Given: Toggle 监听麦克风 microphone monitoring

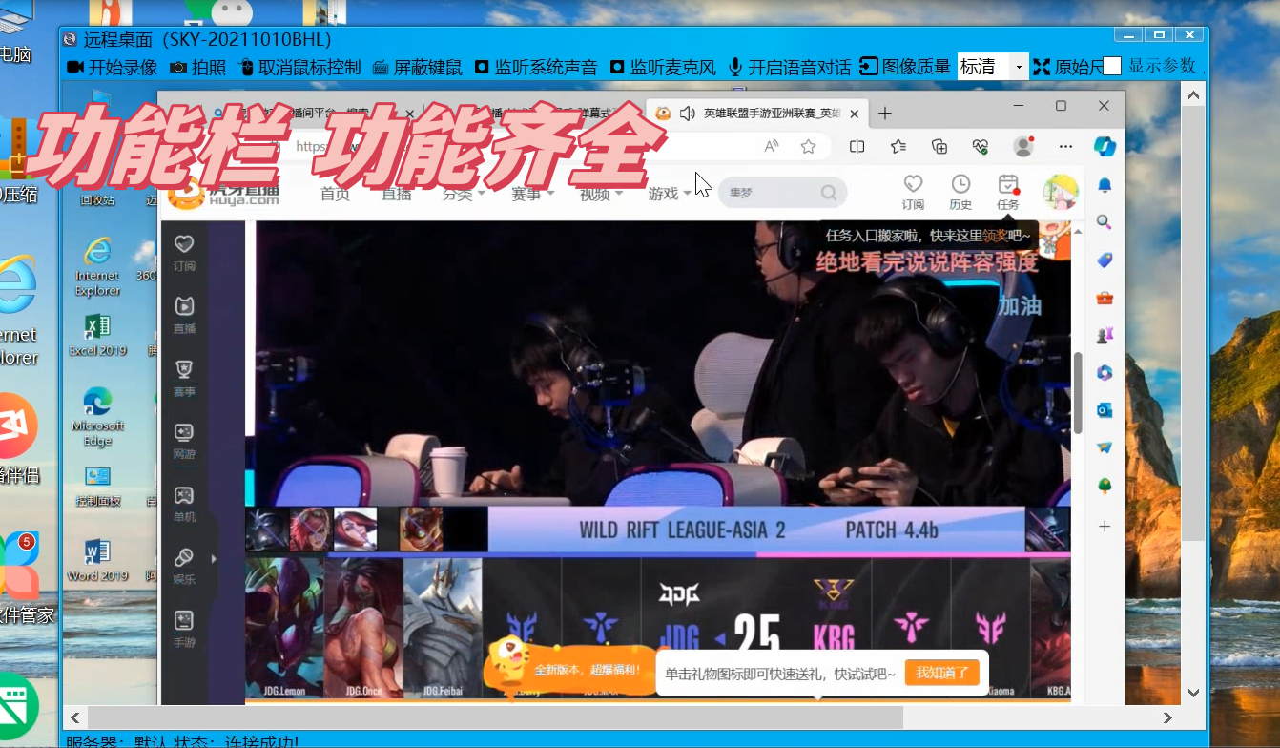Looking at the screenshot, I should pos(663,67).
